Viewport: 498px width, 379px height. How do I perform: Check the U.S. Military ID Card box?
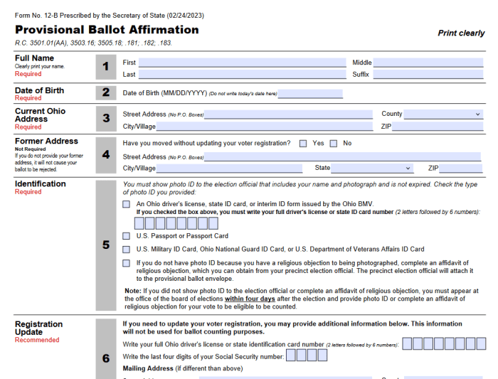tap(126, 250)
